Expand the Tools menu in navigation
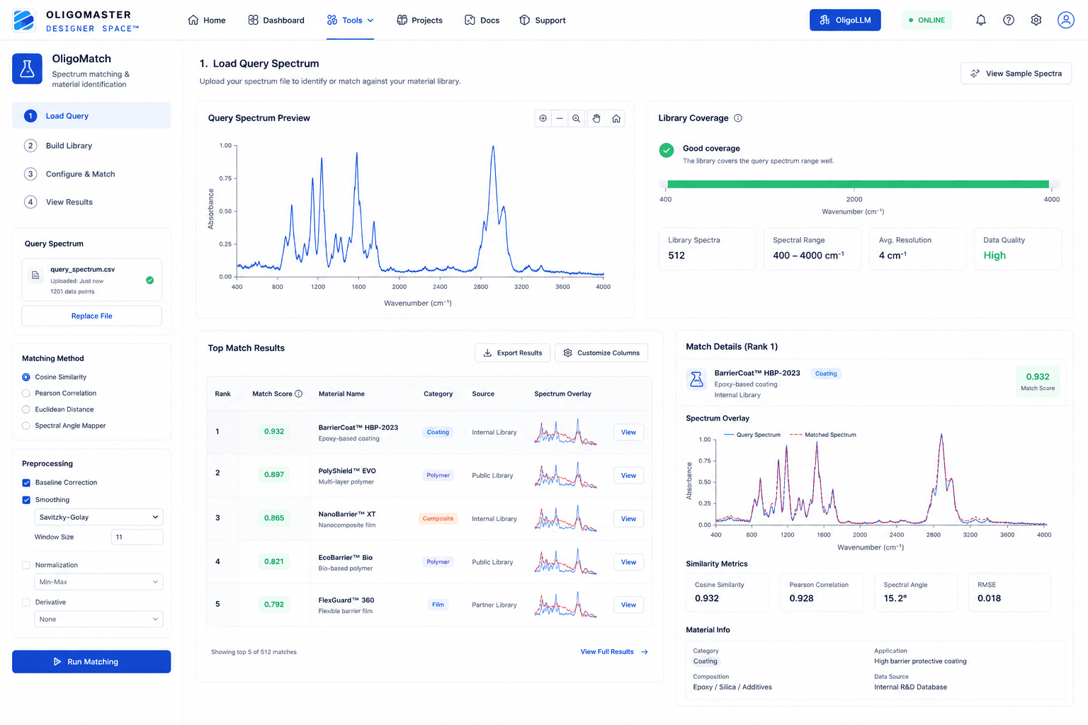The image size is (1088, 725). tap(350, 21)
